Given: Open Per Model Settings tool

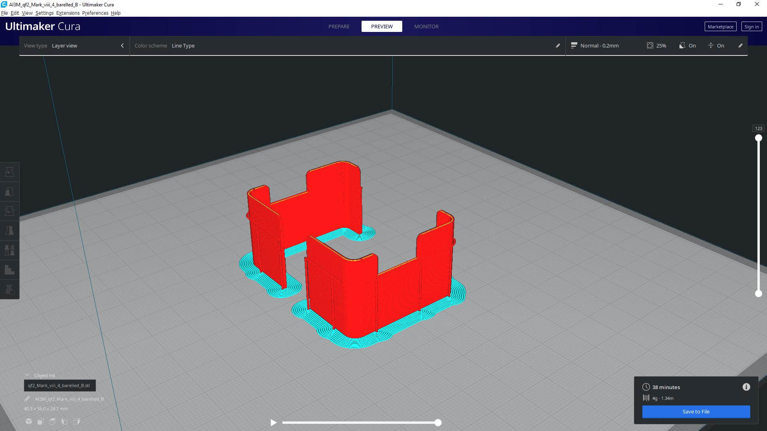Looking at the screenshot, I should [10, 250].
